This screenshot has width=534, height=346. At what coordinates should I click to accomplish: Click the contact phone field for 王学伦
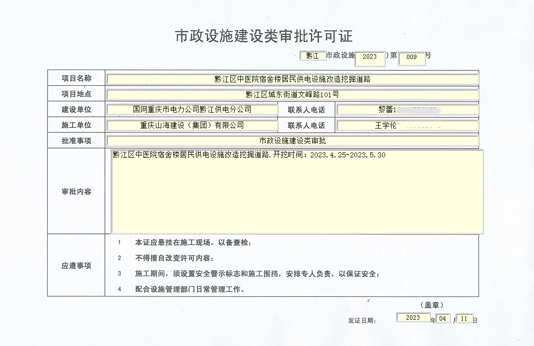click(x=407, y=125)
